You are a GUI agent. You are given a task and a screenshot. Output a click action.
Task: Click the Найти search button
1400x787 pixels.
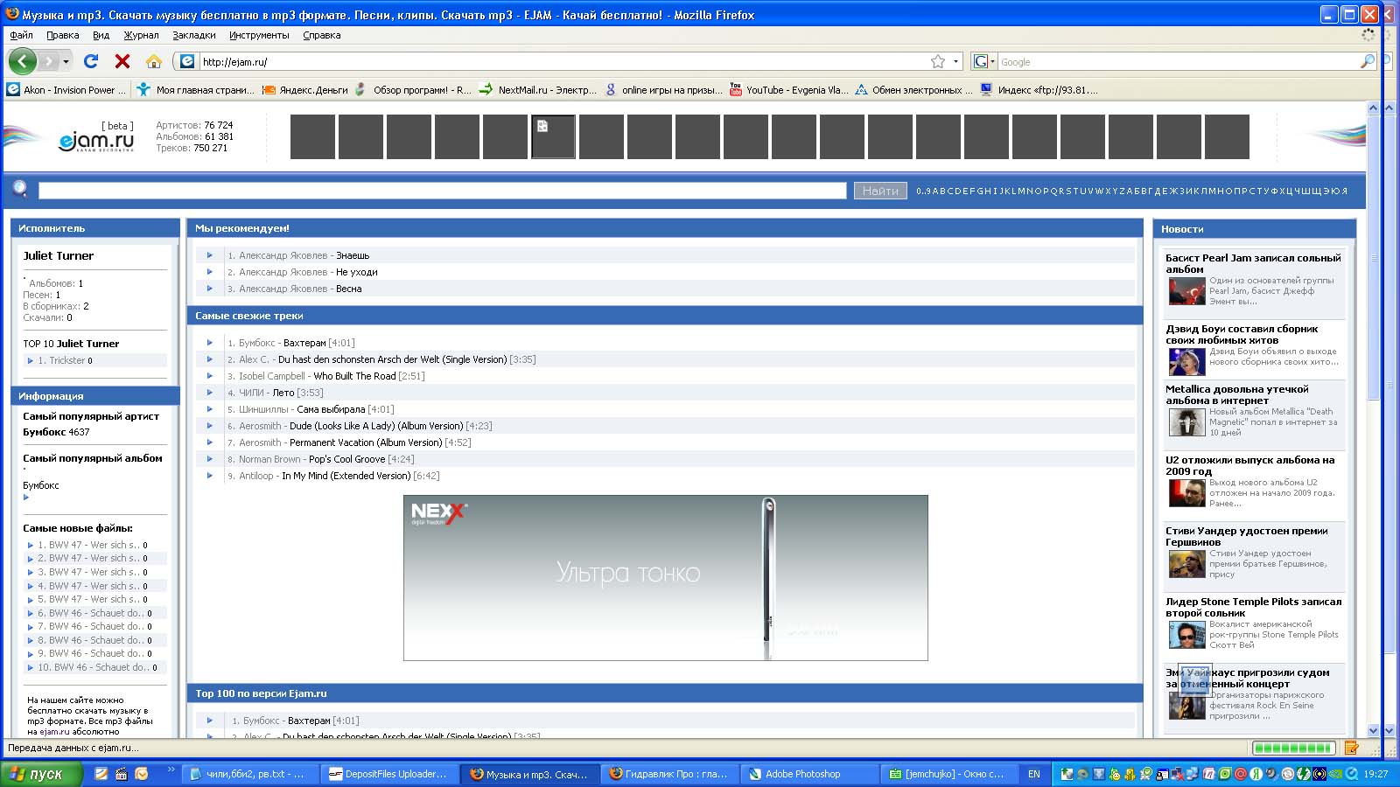[880, 191]
